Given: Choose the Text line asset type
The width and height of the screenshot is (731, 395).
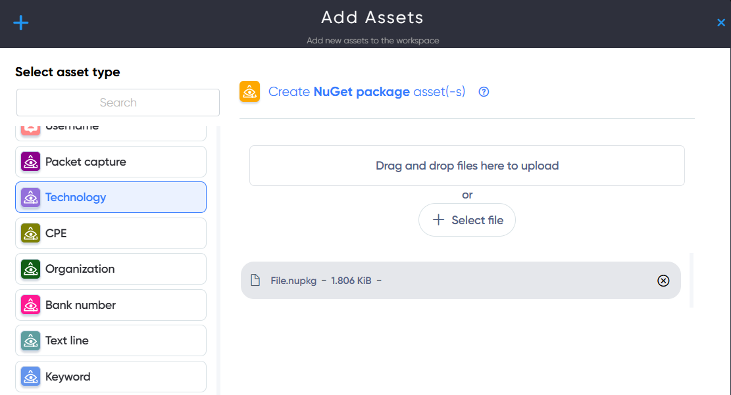Looking at the screenshot, I should point(111,340).
